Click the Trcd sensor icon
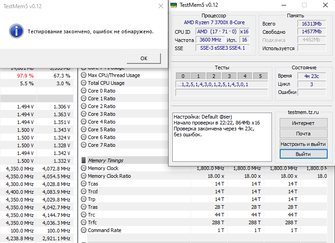 pyautogui.click(x=84, y=191)
